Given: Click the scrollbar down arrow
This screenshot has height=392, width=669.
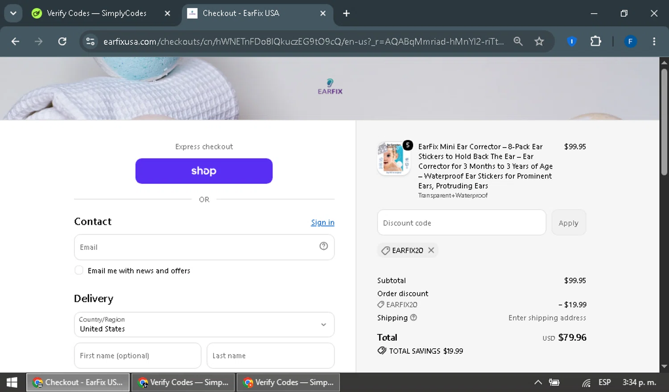Looking at the screenshot, I should click(664, 366).
